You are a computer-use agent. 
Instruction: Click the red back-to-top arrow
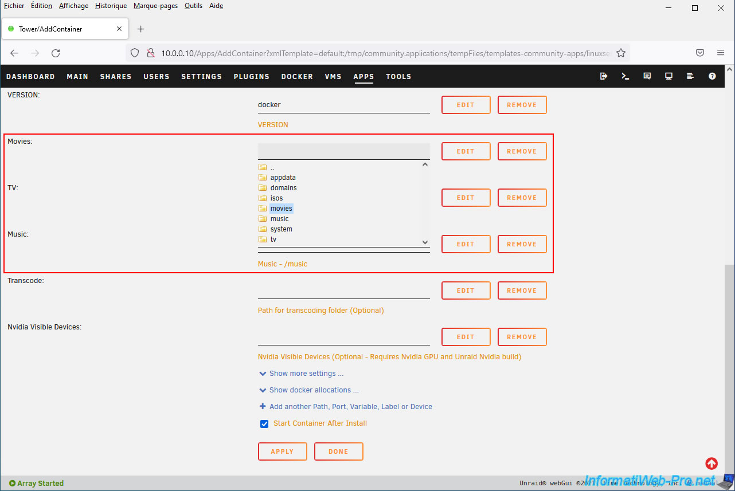pyautogui.click(x=711, y=463)
